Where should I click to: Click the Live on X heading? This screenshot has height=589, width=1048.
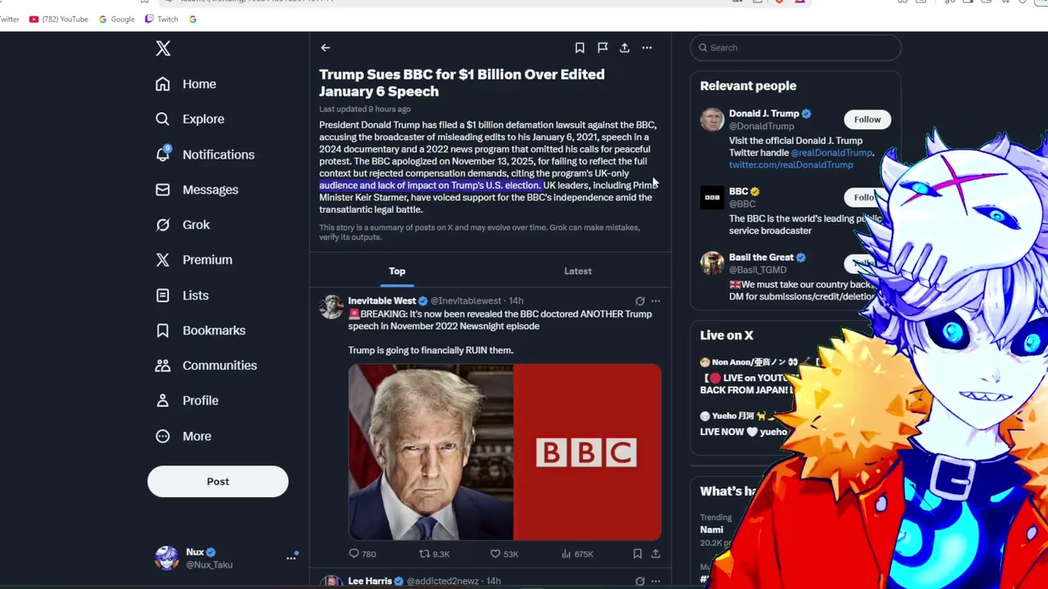pyautogui.click(x=726, y=335)
